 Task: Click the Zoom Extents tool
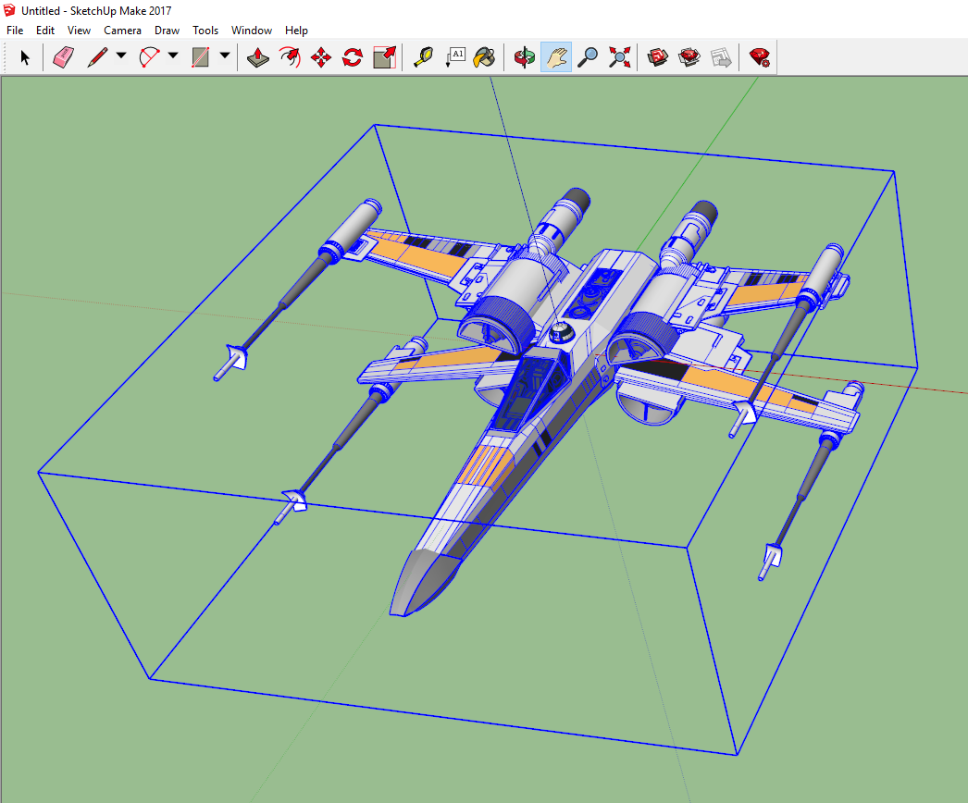[x=619, y=57]
